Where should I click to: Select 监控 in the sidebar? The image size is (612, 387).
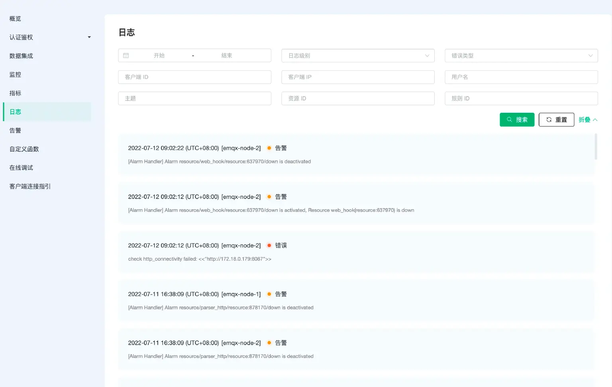[16, 75]
